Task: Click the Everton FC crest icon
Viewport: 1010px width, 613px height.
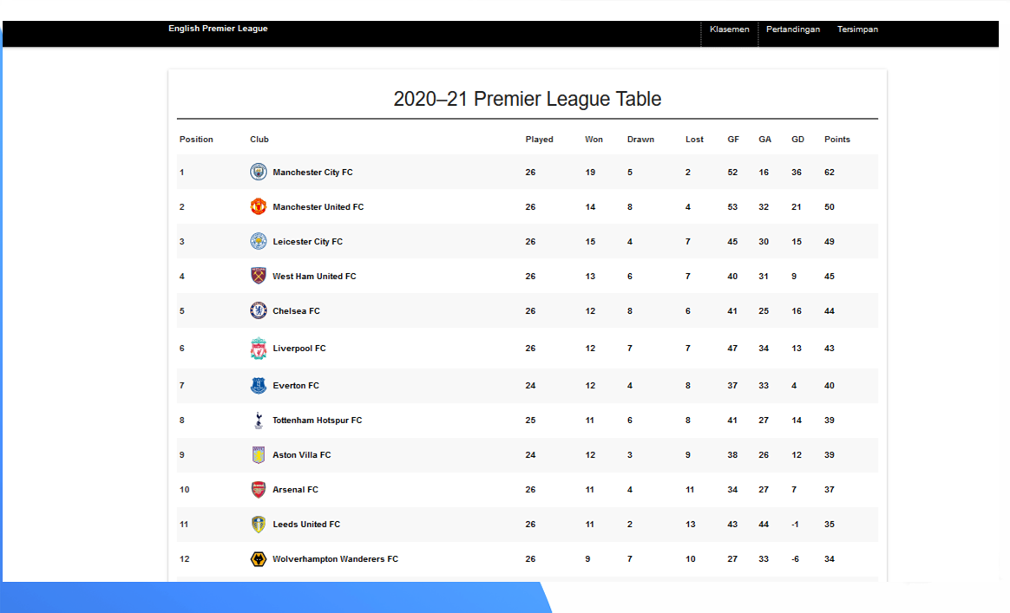Action: 259,386
